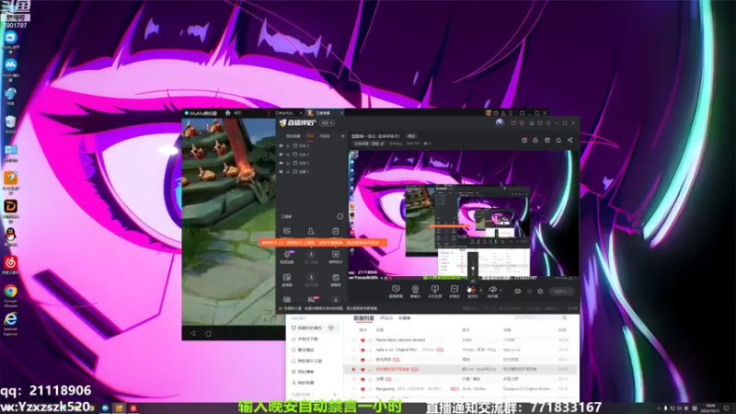Open the Recycle Bin desktop icon
This screenshot has width=736, height=414.
[10, 124]
